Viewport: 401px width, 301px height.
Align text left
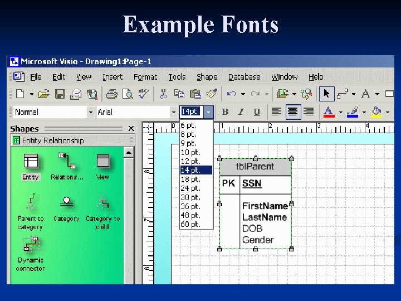276,112
